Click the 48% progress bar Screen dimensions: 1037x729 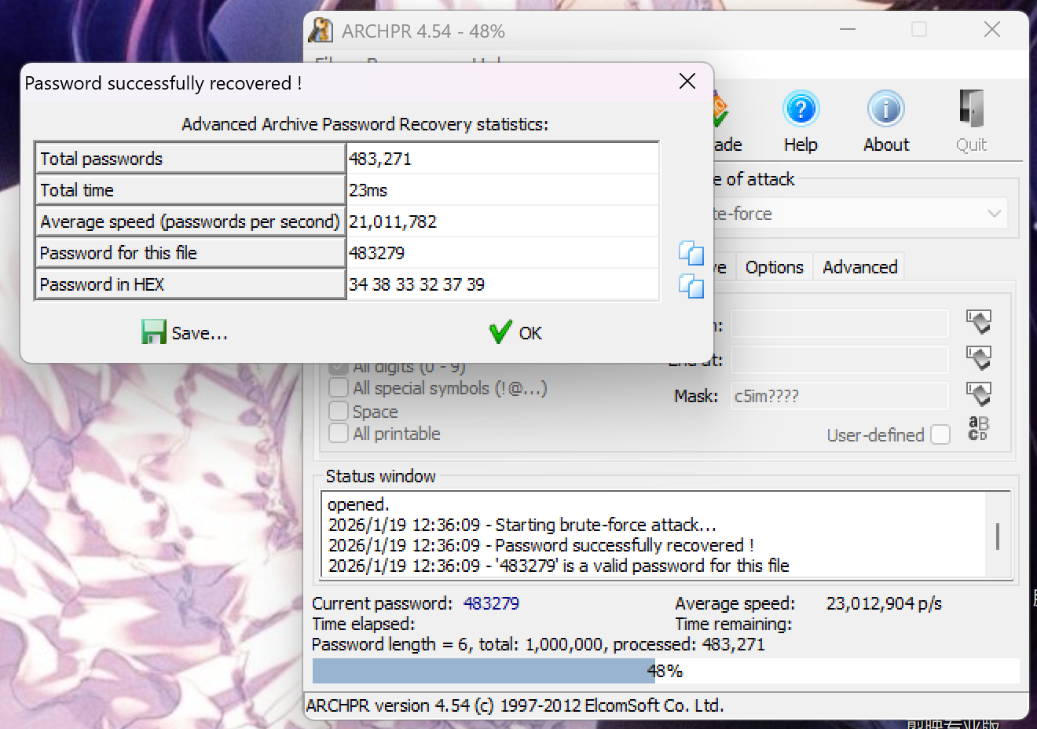pyautogui.click(x=665, y=671)
